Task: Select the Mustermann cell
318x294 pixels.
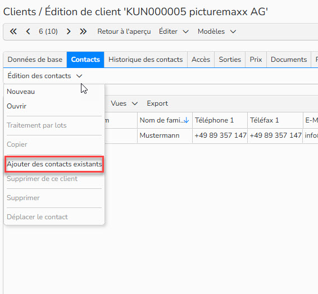Action: (165, 135)
